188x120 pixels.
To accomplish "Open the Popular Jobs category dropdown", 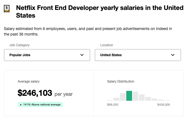I will coord(47,55).
